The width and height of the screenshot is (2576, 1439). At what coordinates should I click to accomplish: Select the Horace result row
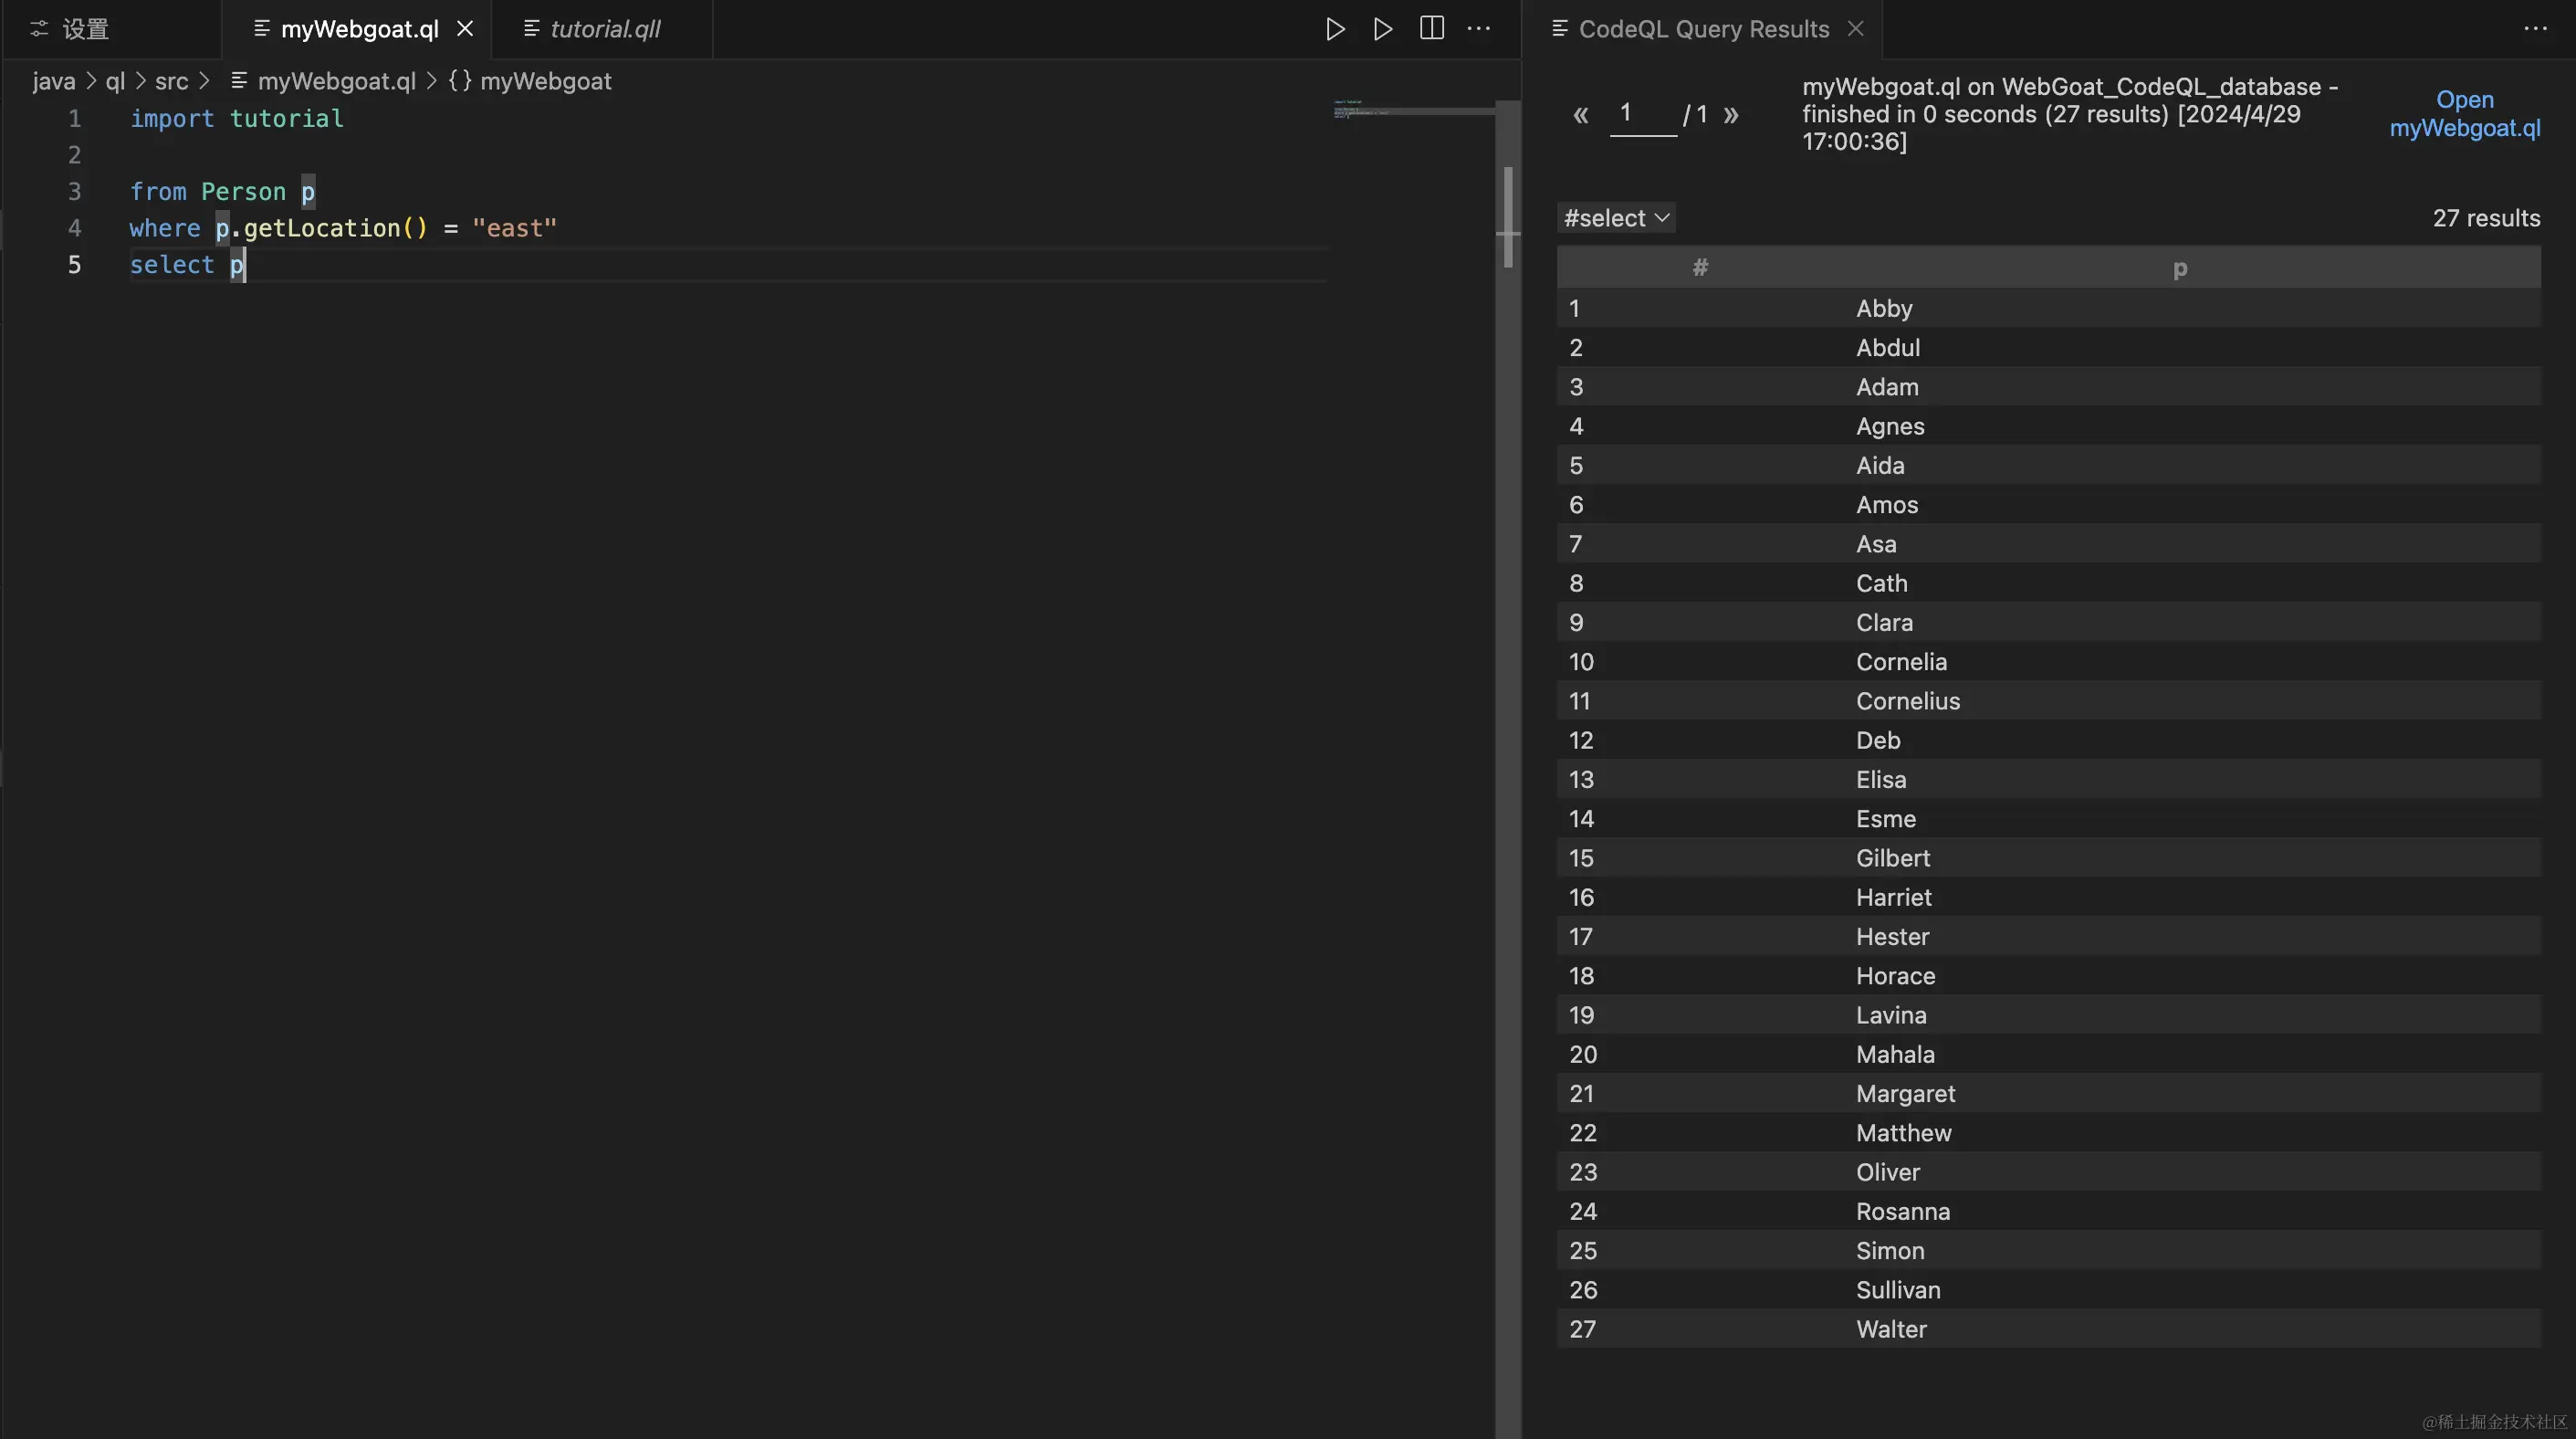[2049, 975]
